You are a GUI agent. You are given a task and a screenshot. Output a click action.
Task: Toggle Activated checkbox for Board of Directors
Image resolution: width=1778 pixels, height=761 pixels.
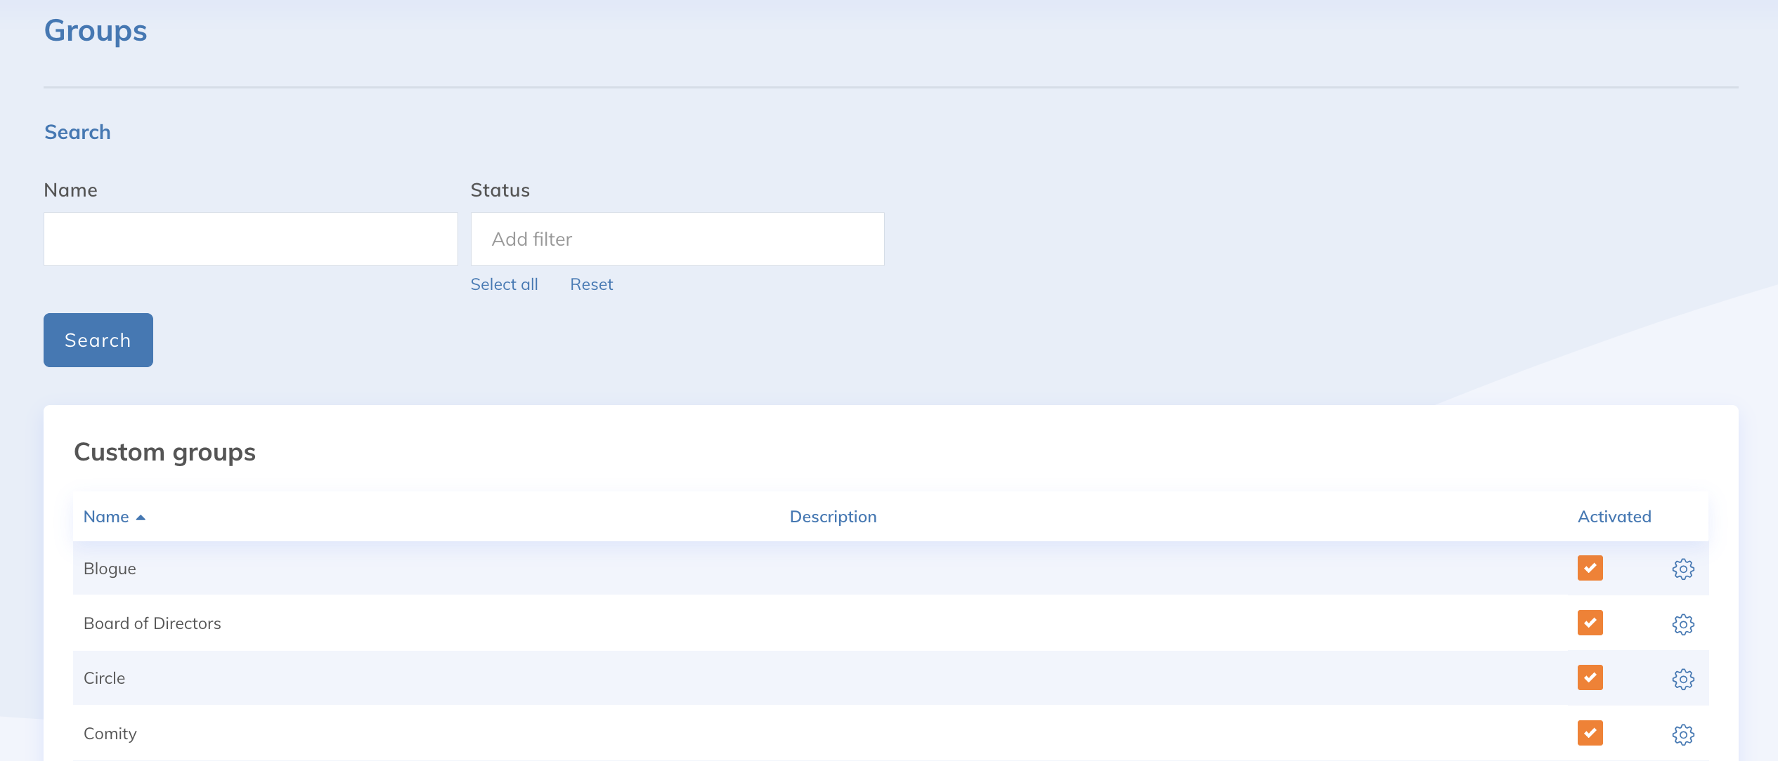tap(1590, 623)
